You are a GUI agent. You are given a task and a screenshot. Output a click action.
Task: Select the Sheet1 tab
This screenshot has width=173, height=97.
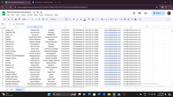(x=20, y=90)
